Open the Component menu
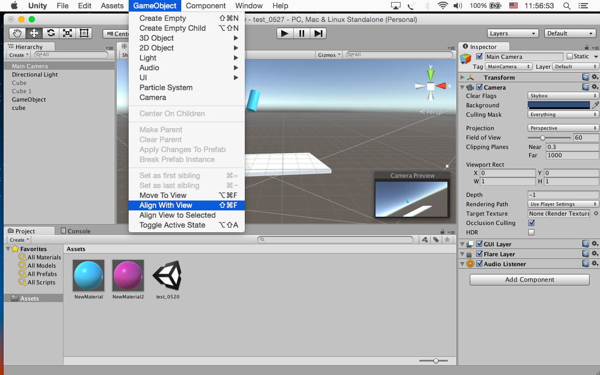This screenshot has height=375, width=600. [x=206, y=6]
